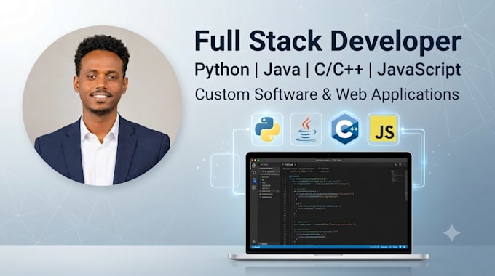Screen dimensions: 495x276
Task: Click the Python logo icon
Action: click(x=267, y=129)
